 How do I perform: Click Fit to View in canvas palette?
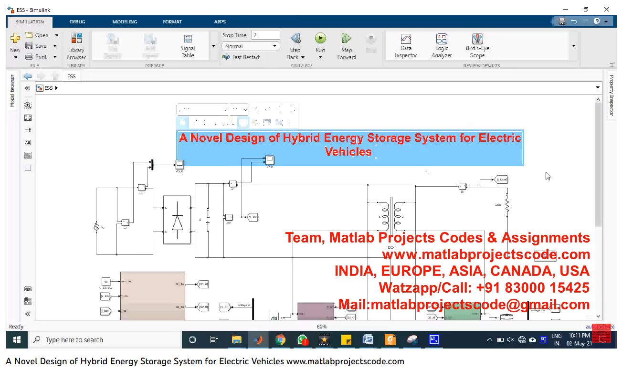[x=28, y=117]
